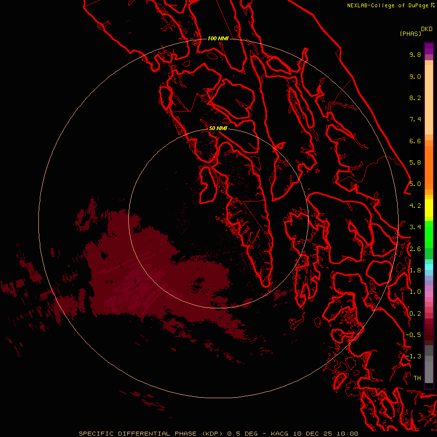This screenshot has width=437, height=437.
Task: Click the "DKD" legend label
Action: click(x=427, y=29)
